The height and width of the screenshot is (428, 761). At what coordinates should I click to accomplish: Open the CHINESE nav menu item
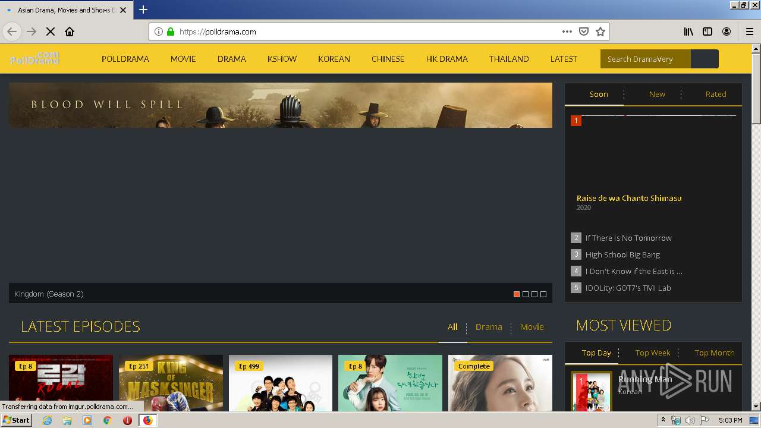click(388, 59)
